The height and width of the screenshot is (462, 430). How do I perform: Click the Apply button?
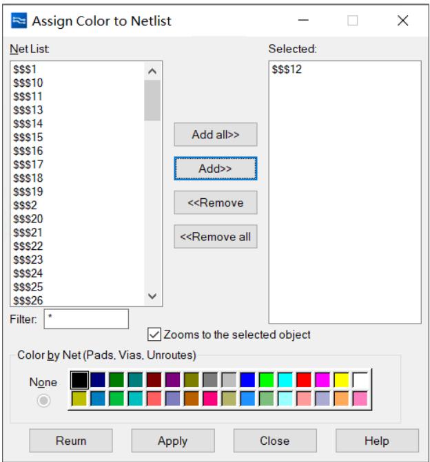click(172, 441)
